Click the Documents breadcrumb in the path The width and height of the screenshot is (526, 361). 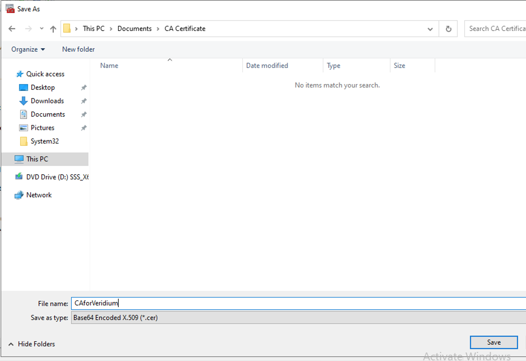[x=134, y=29]
